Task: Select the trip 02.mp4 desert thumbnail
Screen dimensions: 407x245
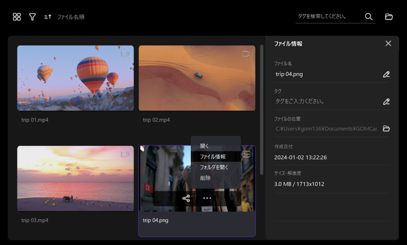Action: (197, 78)
